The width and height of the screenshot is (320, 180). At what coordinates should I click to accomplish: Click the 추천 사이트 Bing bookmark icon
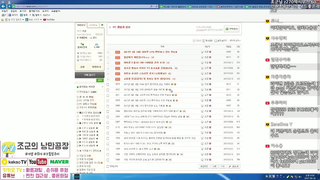pyautogui.click(x=27, y=19)
